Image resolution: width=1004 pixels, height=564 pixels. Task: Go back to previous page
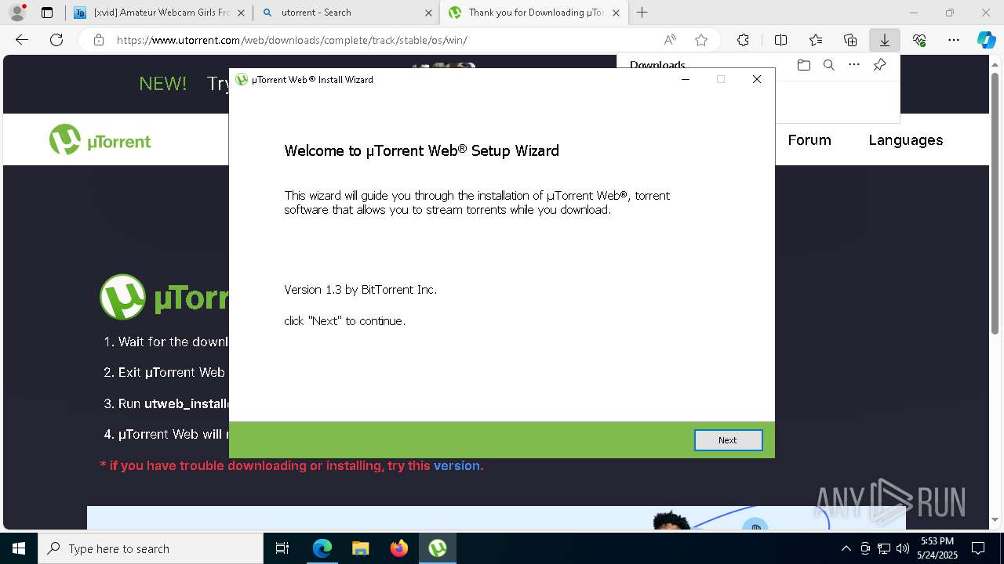22,40
